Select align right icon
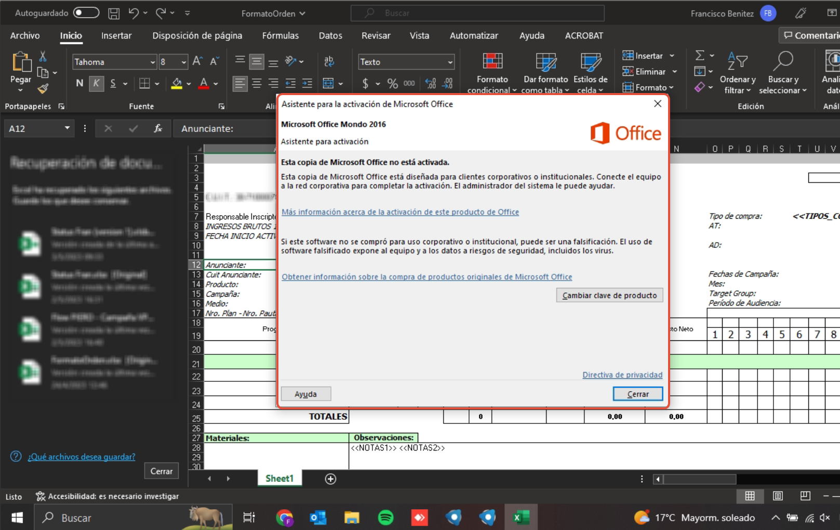 [x=273, y=83]
